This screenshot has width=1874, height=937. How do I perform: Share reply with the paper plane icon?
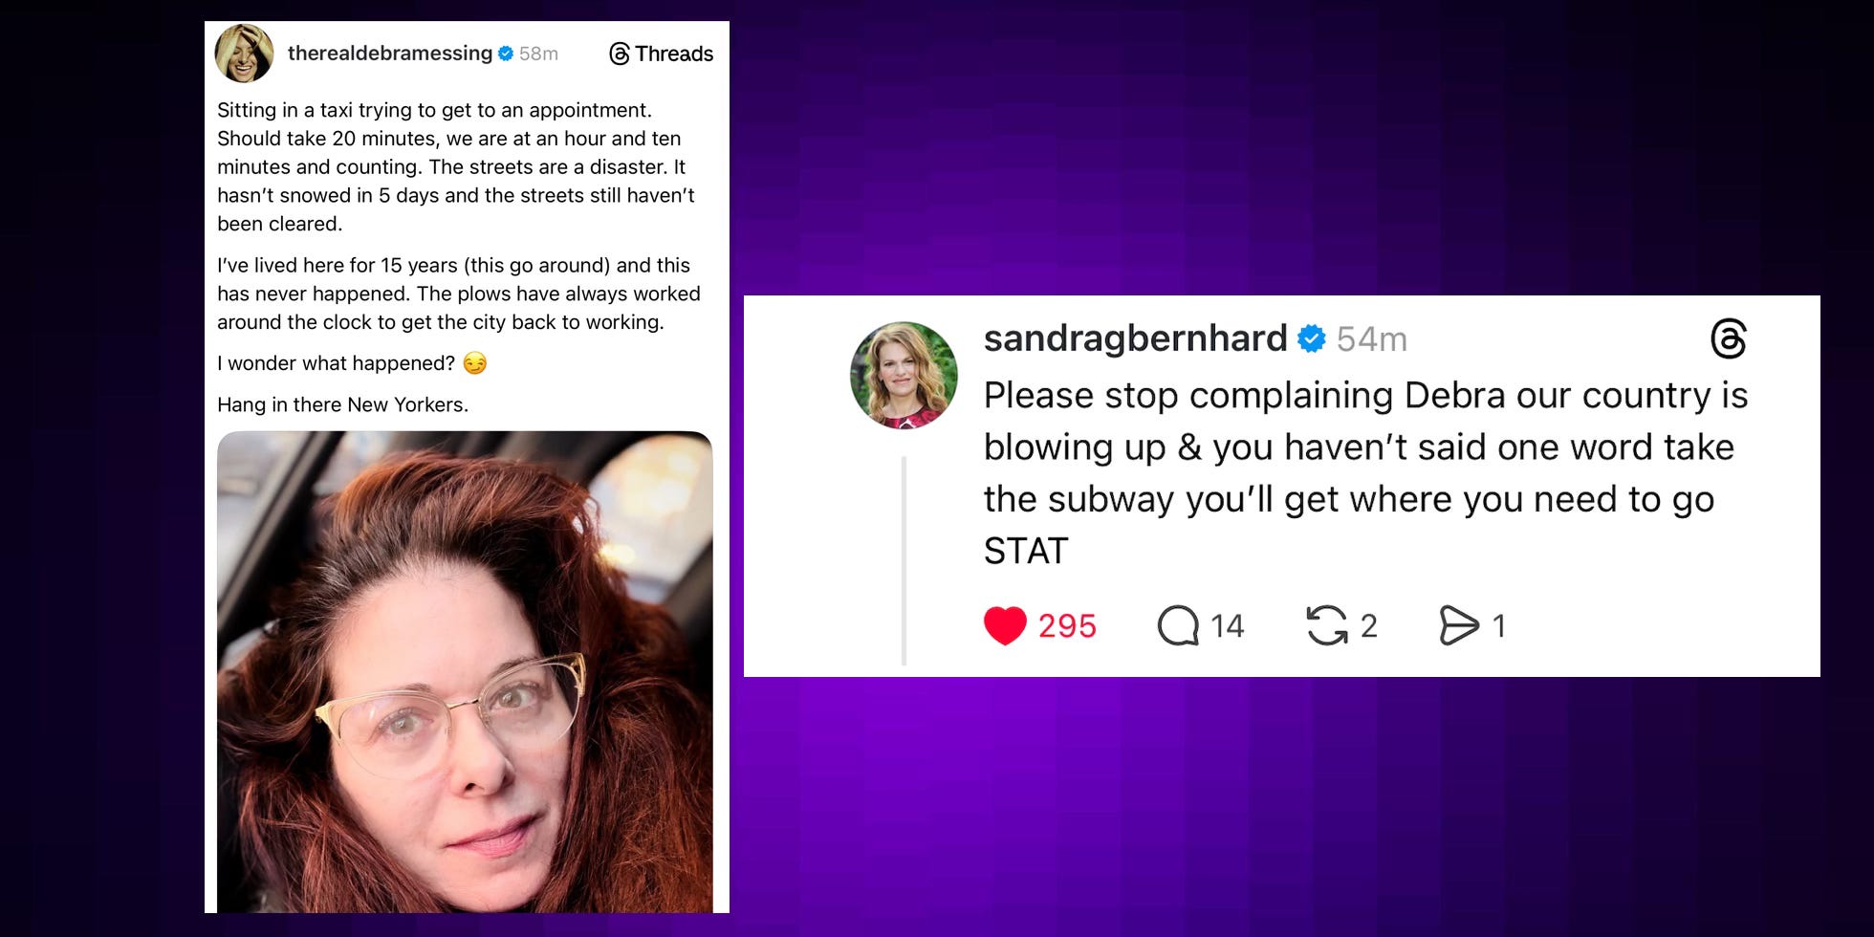[x=1459, y=625]
